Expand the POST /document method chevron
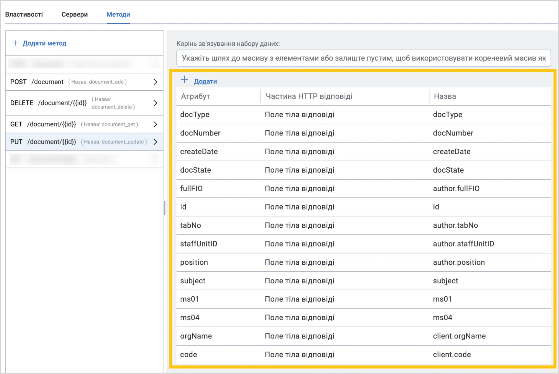The width and height of the screenshot is (559, 374). point(155,82)
